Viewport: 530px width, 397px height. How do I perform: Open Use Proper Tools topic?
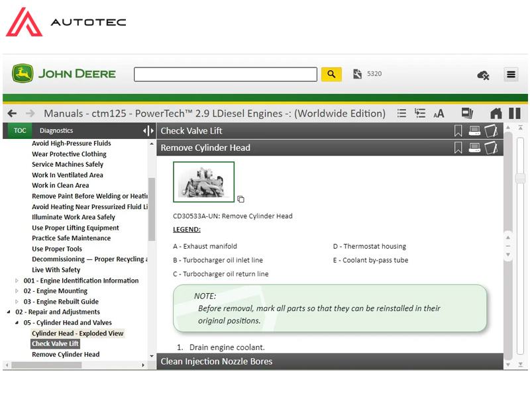click(x=57, y=249)
